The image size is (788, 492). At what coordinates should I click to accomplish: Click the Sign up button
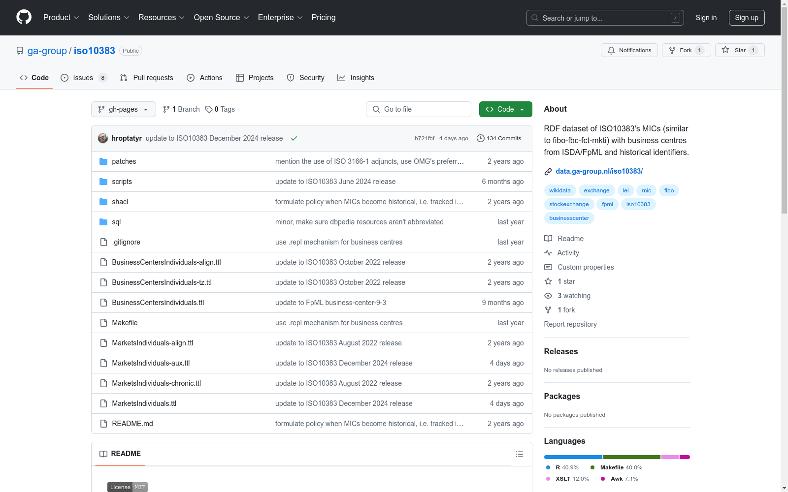(x=747, y=18)
